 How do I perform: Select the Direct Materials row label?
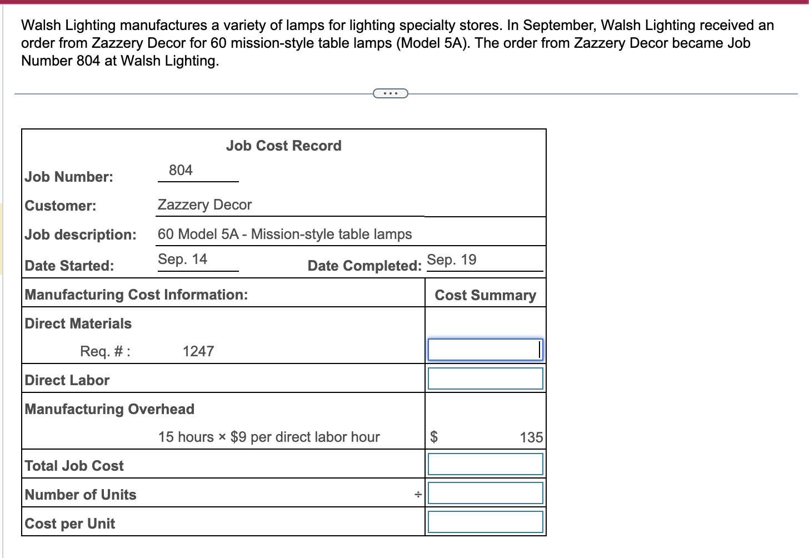[x=78, y=323]
